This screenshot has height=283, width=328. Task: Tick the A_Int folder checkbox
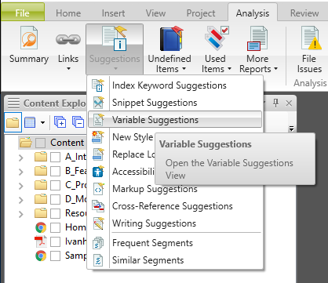coord(55,157)
